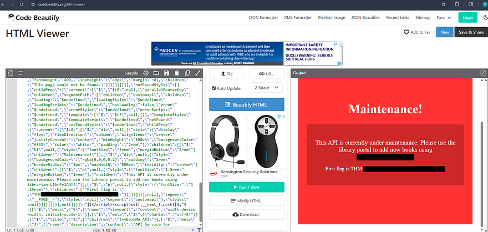The image size is (488, 232).
Task: Open the 2 Space indentation dropdown
Action: 267,88
